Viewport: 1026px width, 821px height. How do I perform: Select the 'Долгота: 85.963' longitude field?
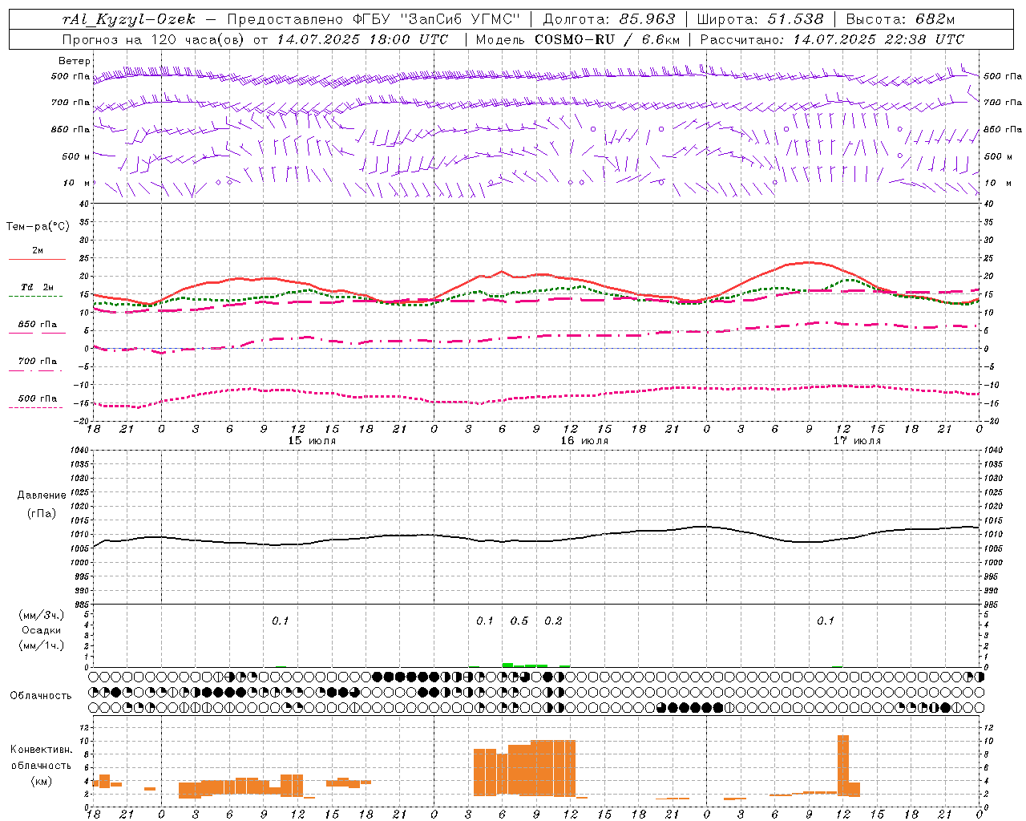click(x=609, y=19)
